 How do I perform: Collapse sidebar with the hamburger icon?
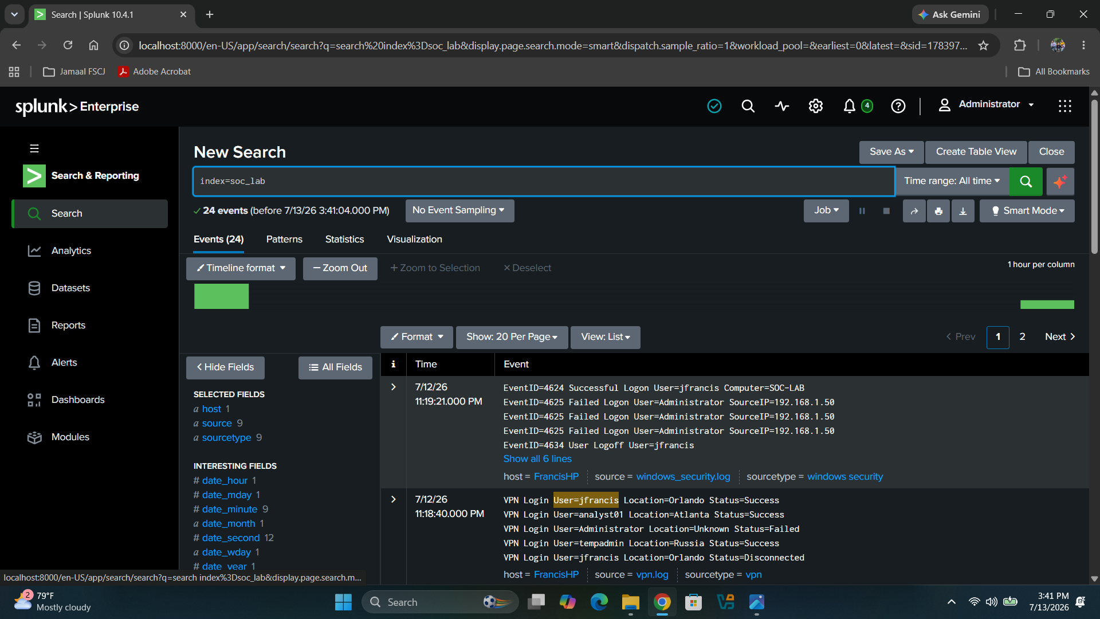click(34, 148)
